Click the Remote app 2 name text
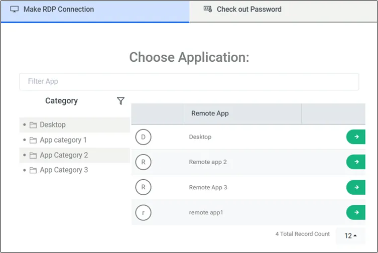The width and height of the screenshot is (378, 253). point(208,162)
